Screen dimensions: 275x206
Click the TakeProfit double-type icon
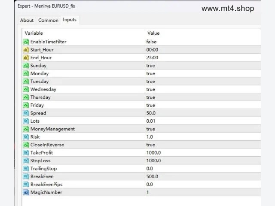26,153
